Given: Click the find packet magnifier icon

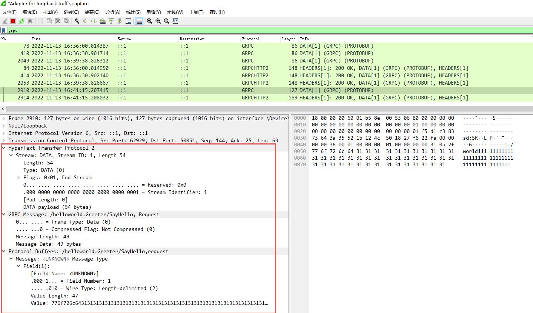Looking at the screenshot, I should (x=77, y=21).
